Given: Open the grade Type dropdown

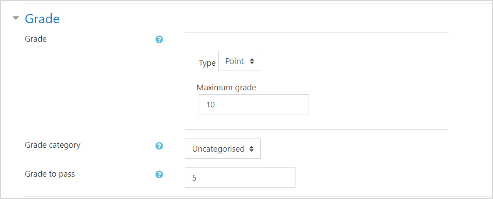Looking at the screenshot, I should tap(239, 61).
